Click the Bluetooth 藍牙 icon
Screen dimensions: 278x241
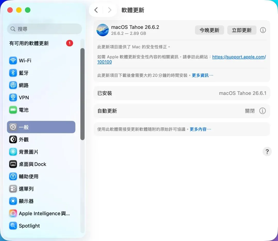[13, 73]
